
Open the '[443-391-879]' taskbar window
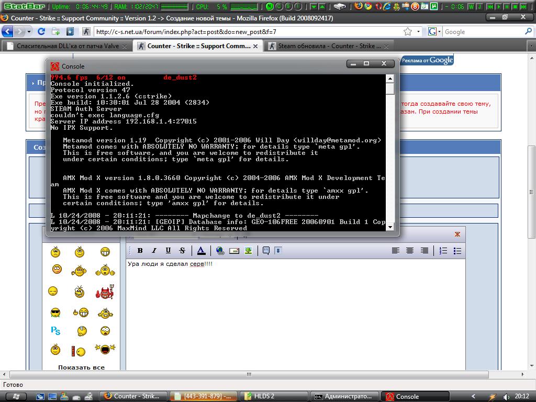pos(203,396)
